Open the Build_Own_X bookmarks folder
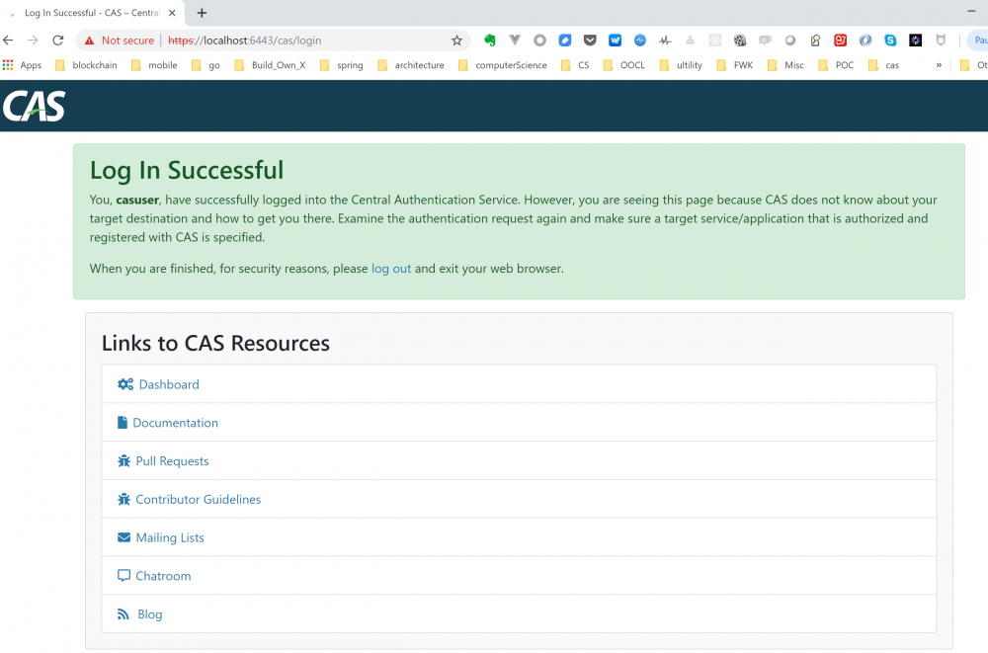 [x=270, y=65]
